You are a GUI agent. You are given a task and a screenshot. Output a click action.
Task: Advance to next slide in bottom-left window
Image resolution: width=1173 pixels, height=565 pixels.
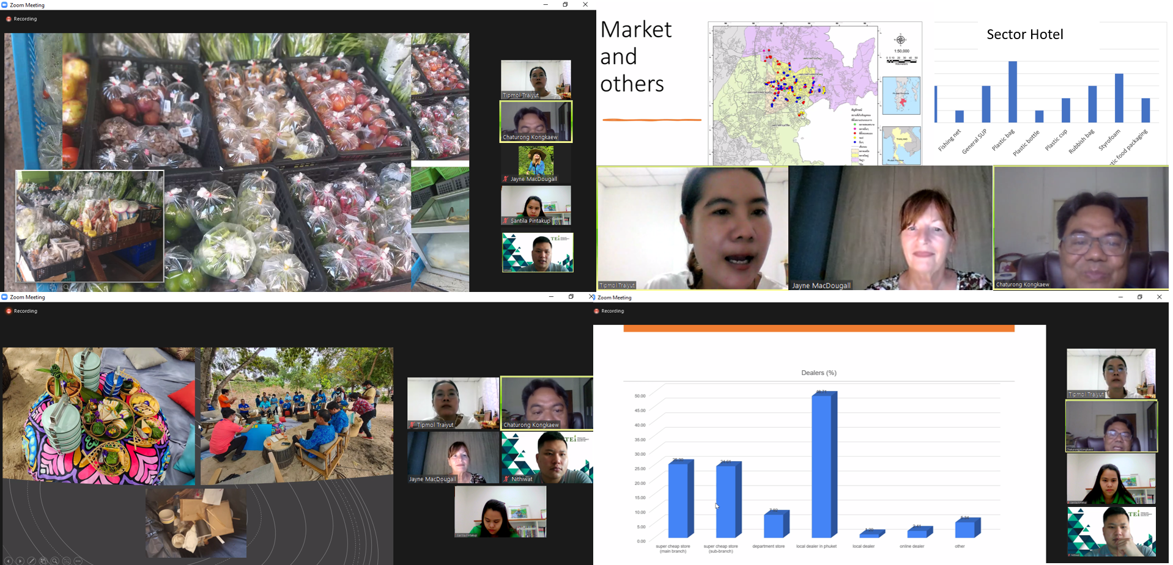pos(20,561)
